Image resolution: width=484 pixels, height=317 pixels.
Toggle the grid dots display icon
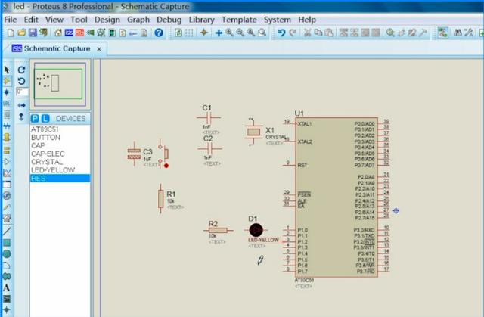coord(189,33)
